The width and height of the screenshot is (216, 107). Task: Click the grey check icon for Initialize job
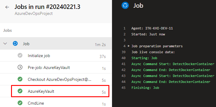pos(20,56)
